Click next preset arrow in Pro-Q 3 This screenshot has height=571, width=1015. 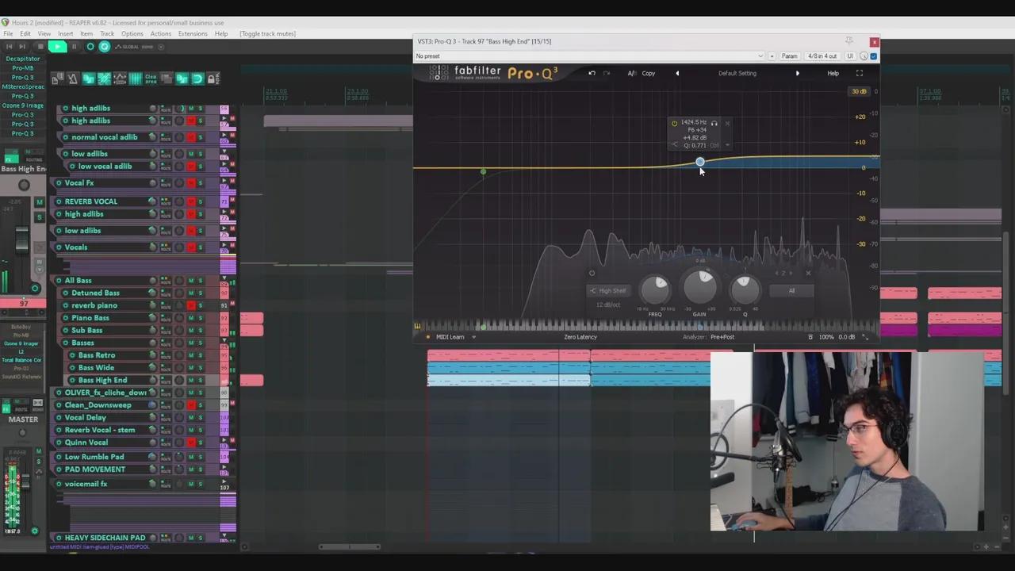click(x=798, y=73)
